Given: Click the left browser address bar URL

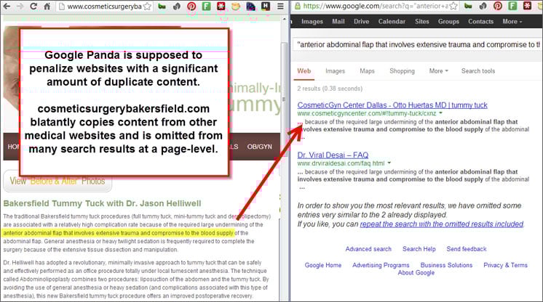Looking at the screenshot, I should point(104,7).
